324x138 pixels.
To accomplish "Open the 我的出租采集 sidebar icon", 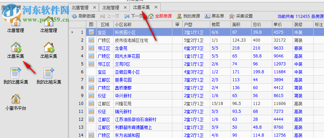I will coord(49,76).
